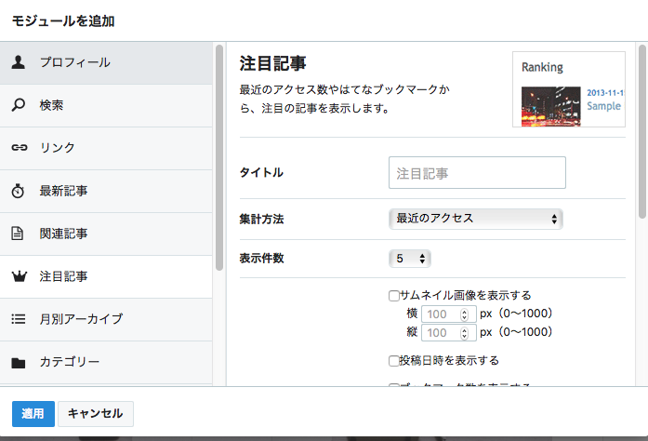648x441 pixels.
Task: Select the 最新記事 module
Action: click(x=106, y=191)
